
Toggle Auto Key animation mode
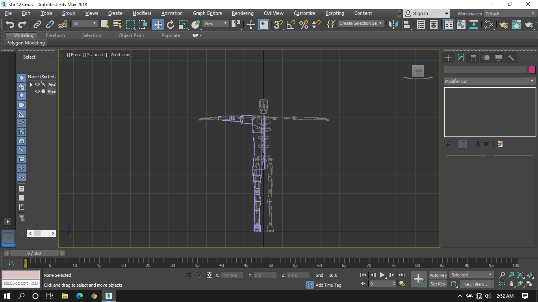click(438, 275)
